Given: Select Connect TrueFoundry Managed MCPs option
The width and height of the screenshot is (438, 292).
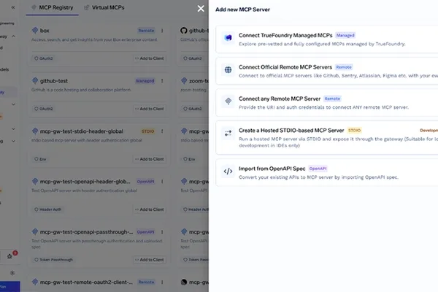Looking at the screenshot, I should click(326, 39).
